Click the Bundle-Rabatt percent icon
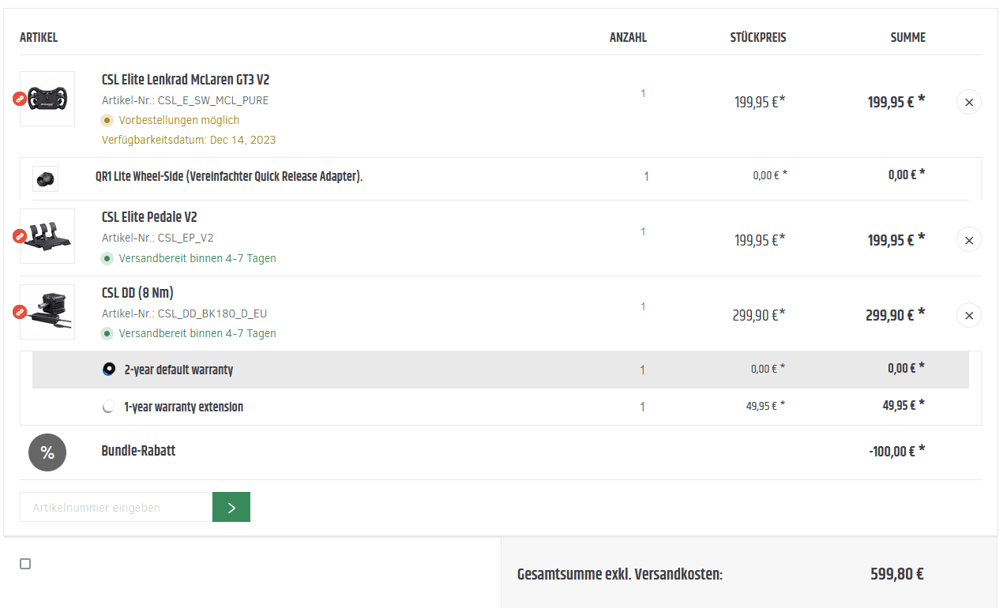The width and height of the screenshot is (1003, 608). pos(47,452)
